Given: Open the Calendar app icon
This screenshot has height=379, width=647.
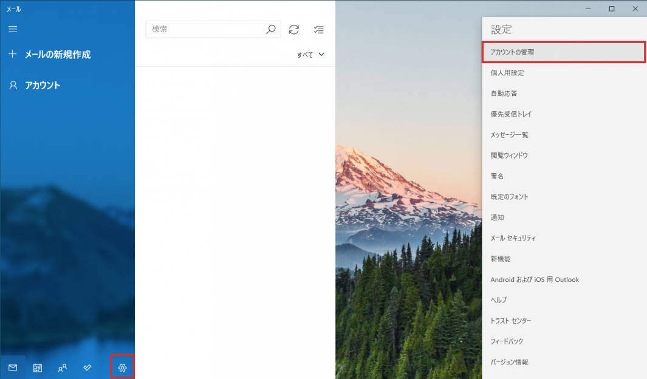Looking at the screenshot, I should 38,367.
